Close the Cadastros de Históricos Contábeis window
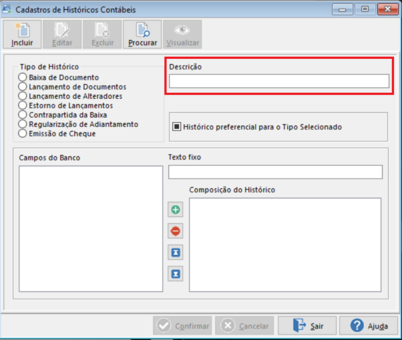The width and height of the screenshot is (402, 340). point(388,9)
